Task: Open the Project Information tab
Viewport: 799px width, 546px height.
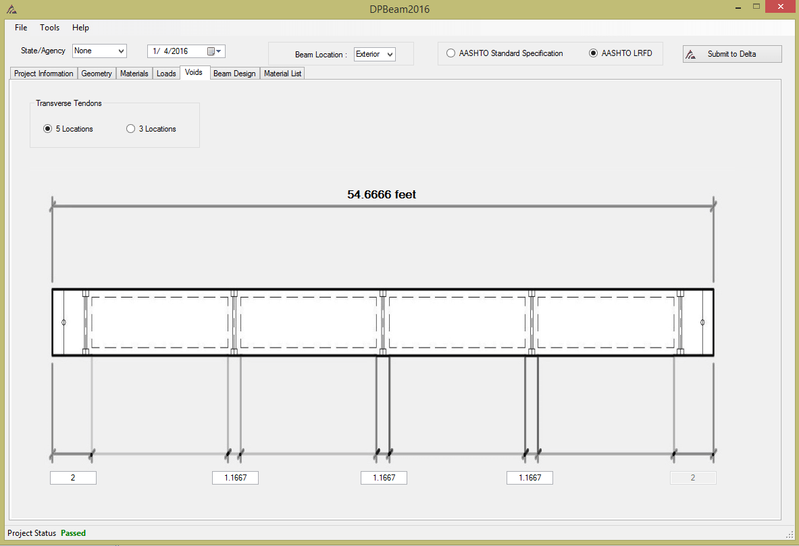Action: (44, 74)
